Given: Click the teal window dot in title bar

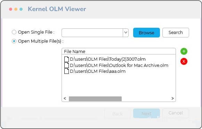Looking at the screenshot, I should click(21, 9).
